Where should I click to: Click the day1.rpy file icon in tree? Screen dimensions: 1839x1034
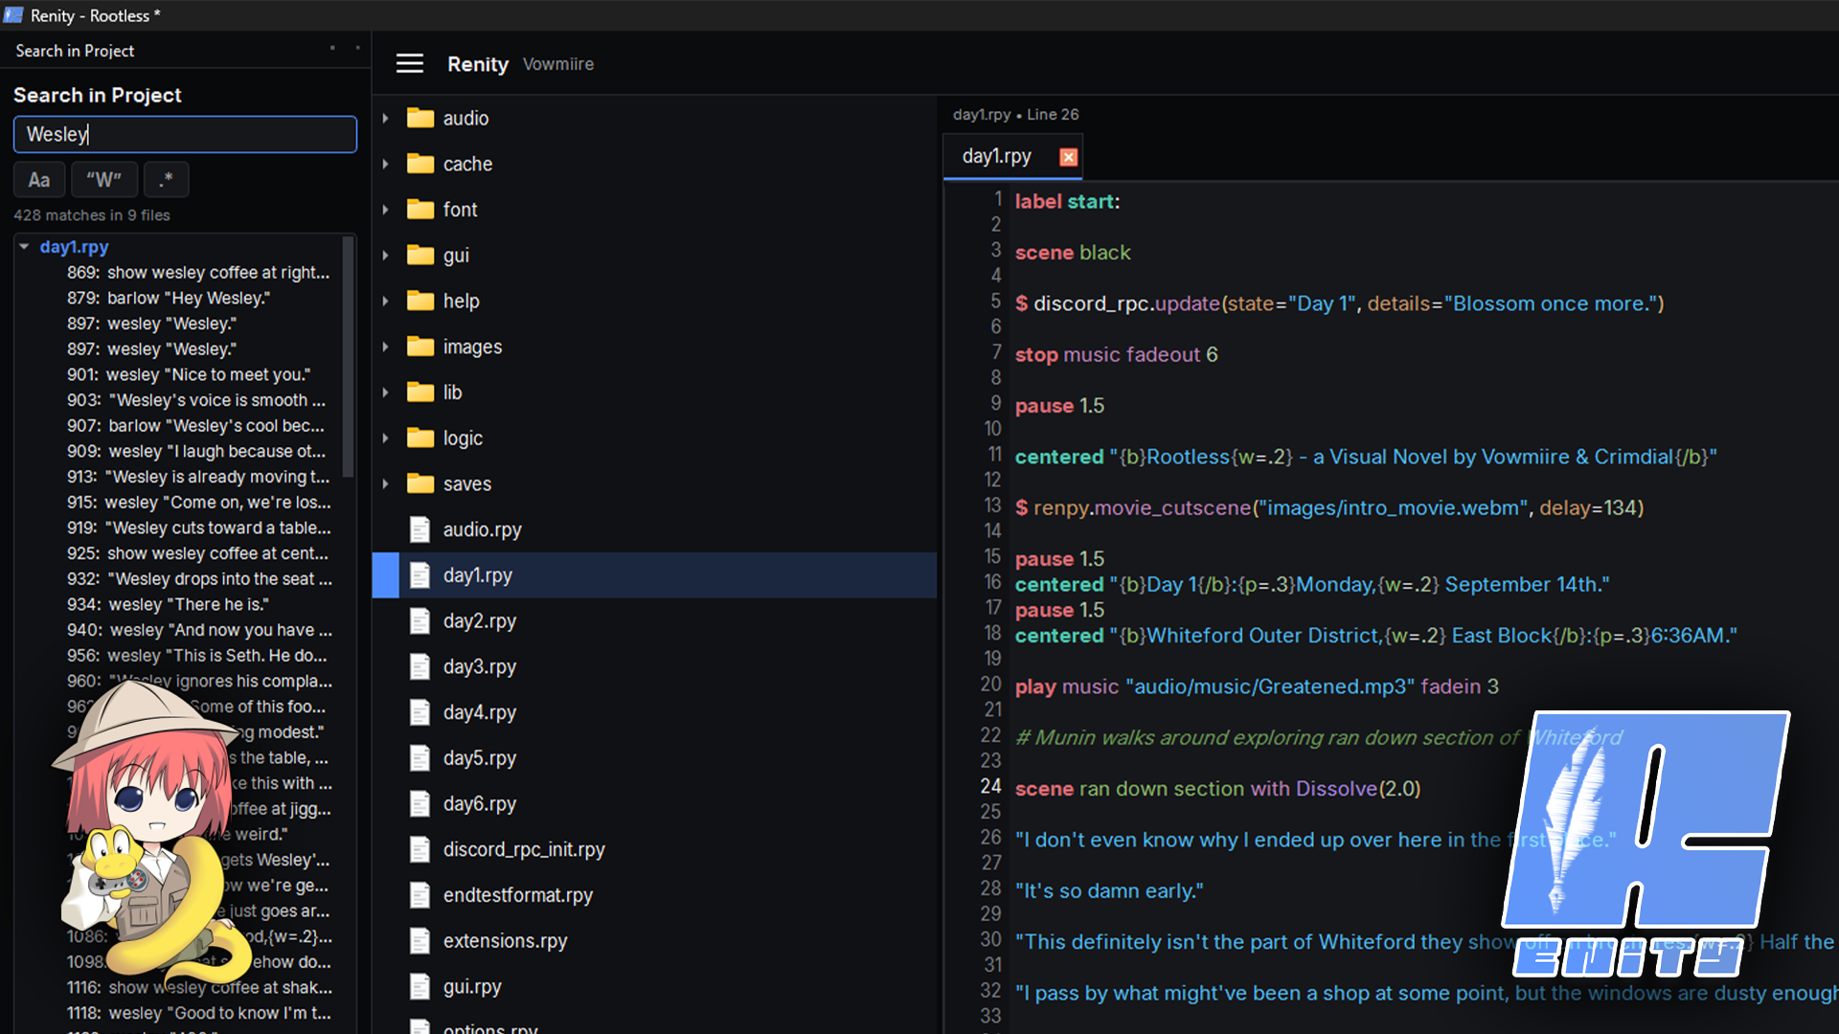tap(420, 575)
